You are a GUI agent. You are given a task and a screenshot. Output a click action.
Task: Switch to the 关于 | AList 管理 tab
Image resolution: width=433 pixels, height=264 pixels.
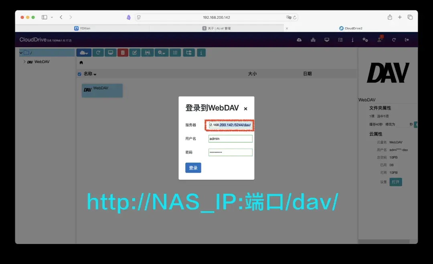216,28
